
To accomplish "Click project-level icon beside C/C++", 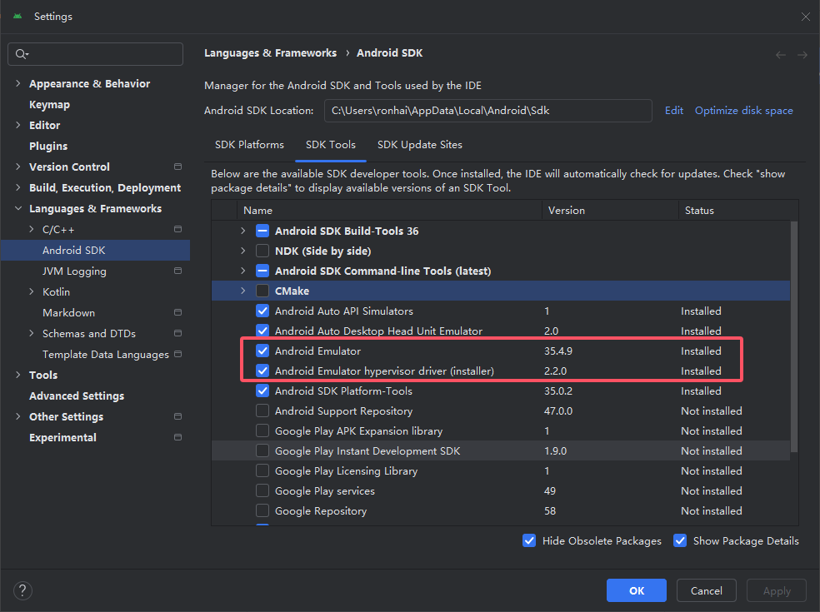I will 177,230.
